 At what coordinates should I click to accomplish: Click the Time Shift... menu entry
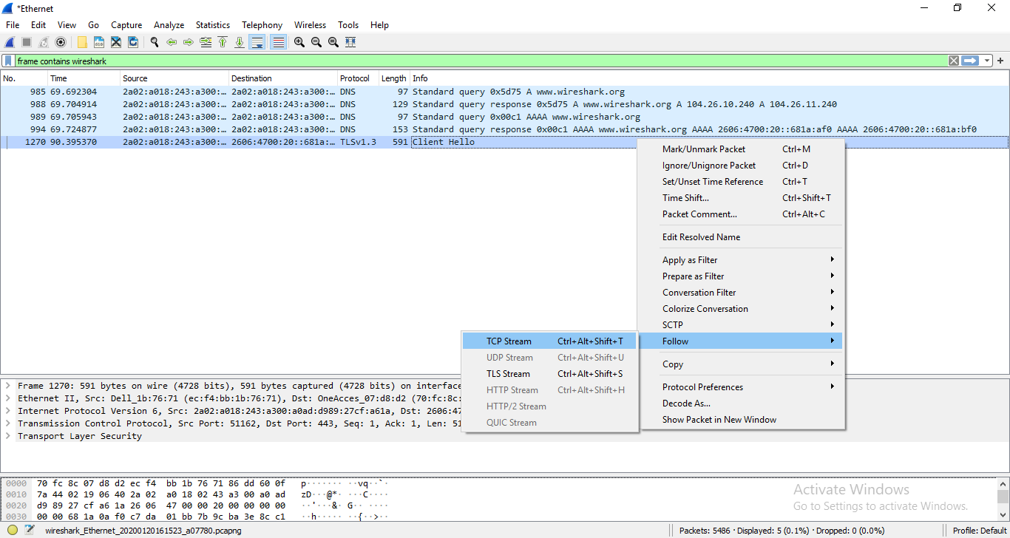[x=740, y=198]
